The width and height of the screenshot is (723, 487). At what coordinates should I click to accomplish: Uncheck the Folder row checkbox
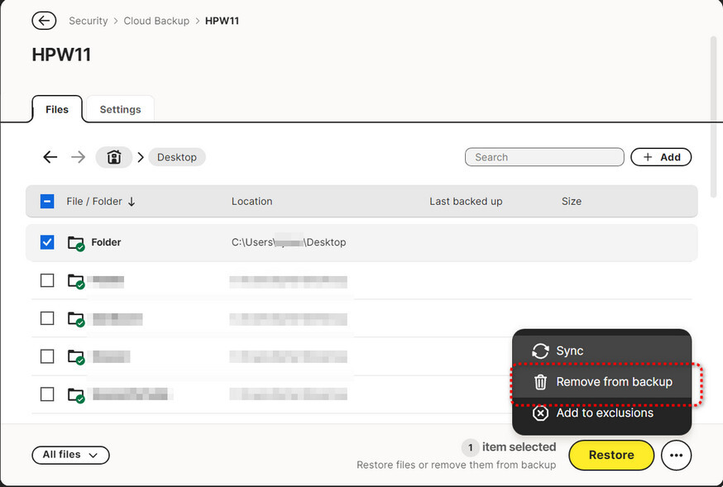47,242
